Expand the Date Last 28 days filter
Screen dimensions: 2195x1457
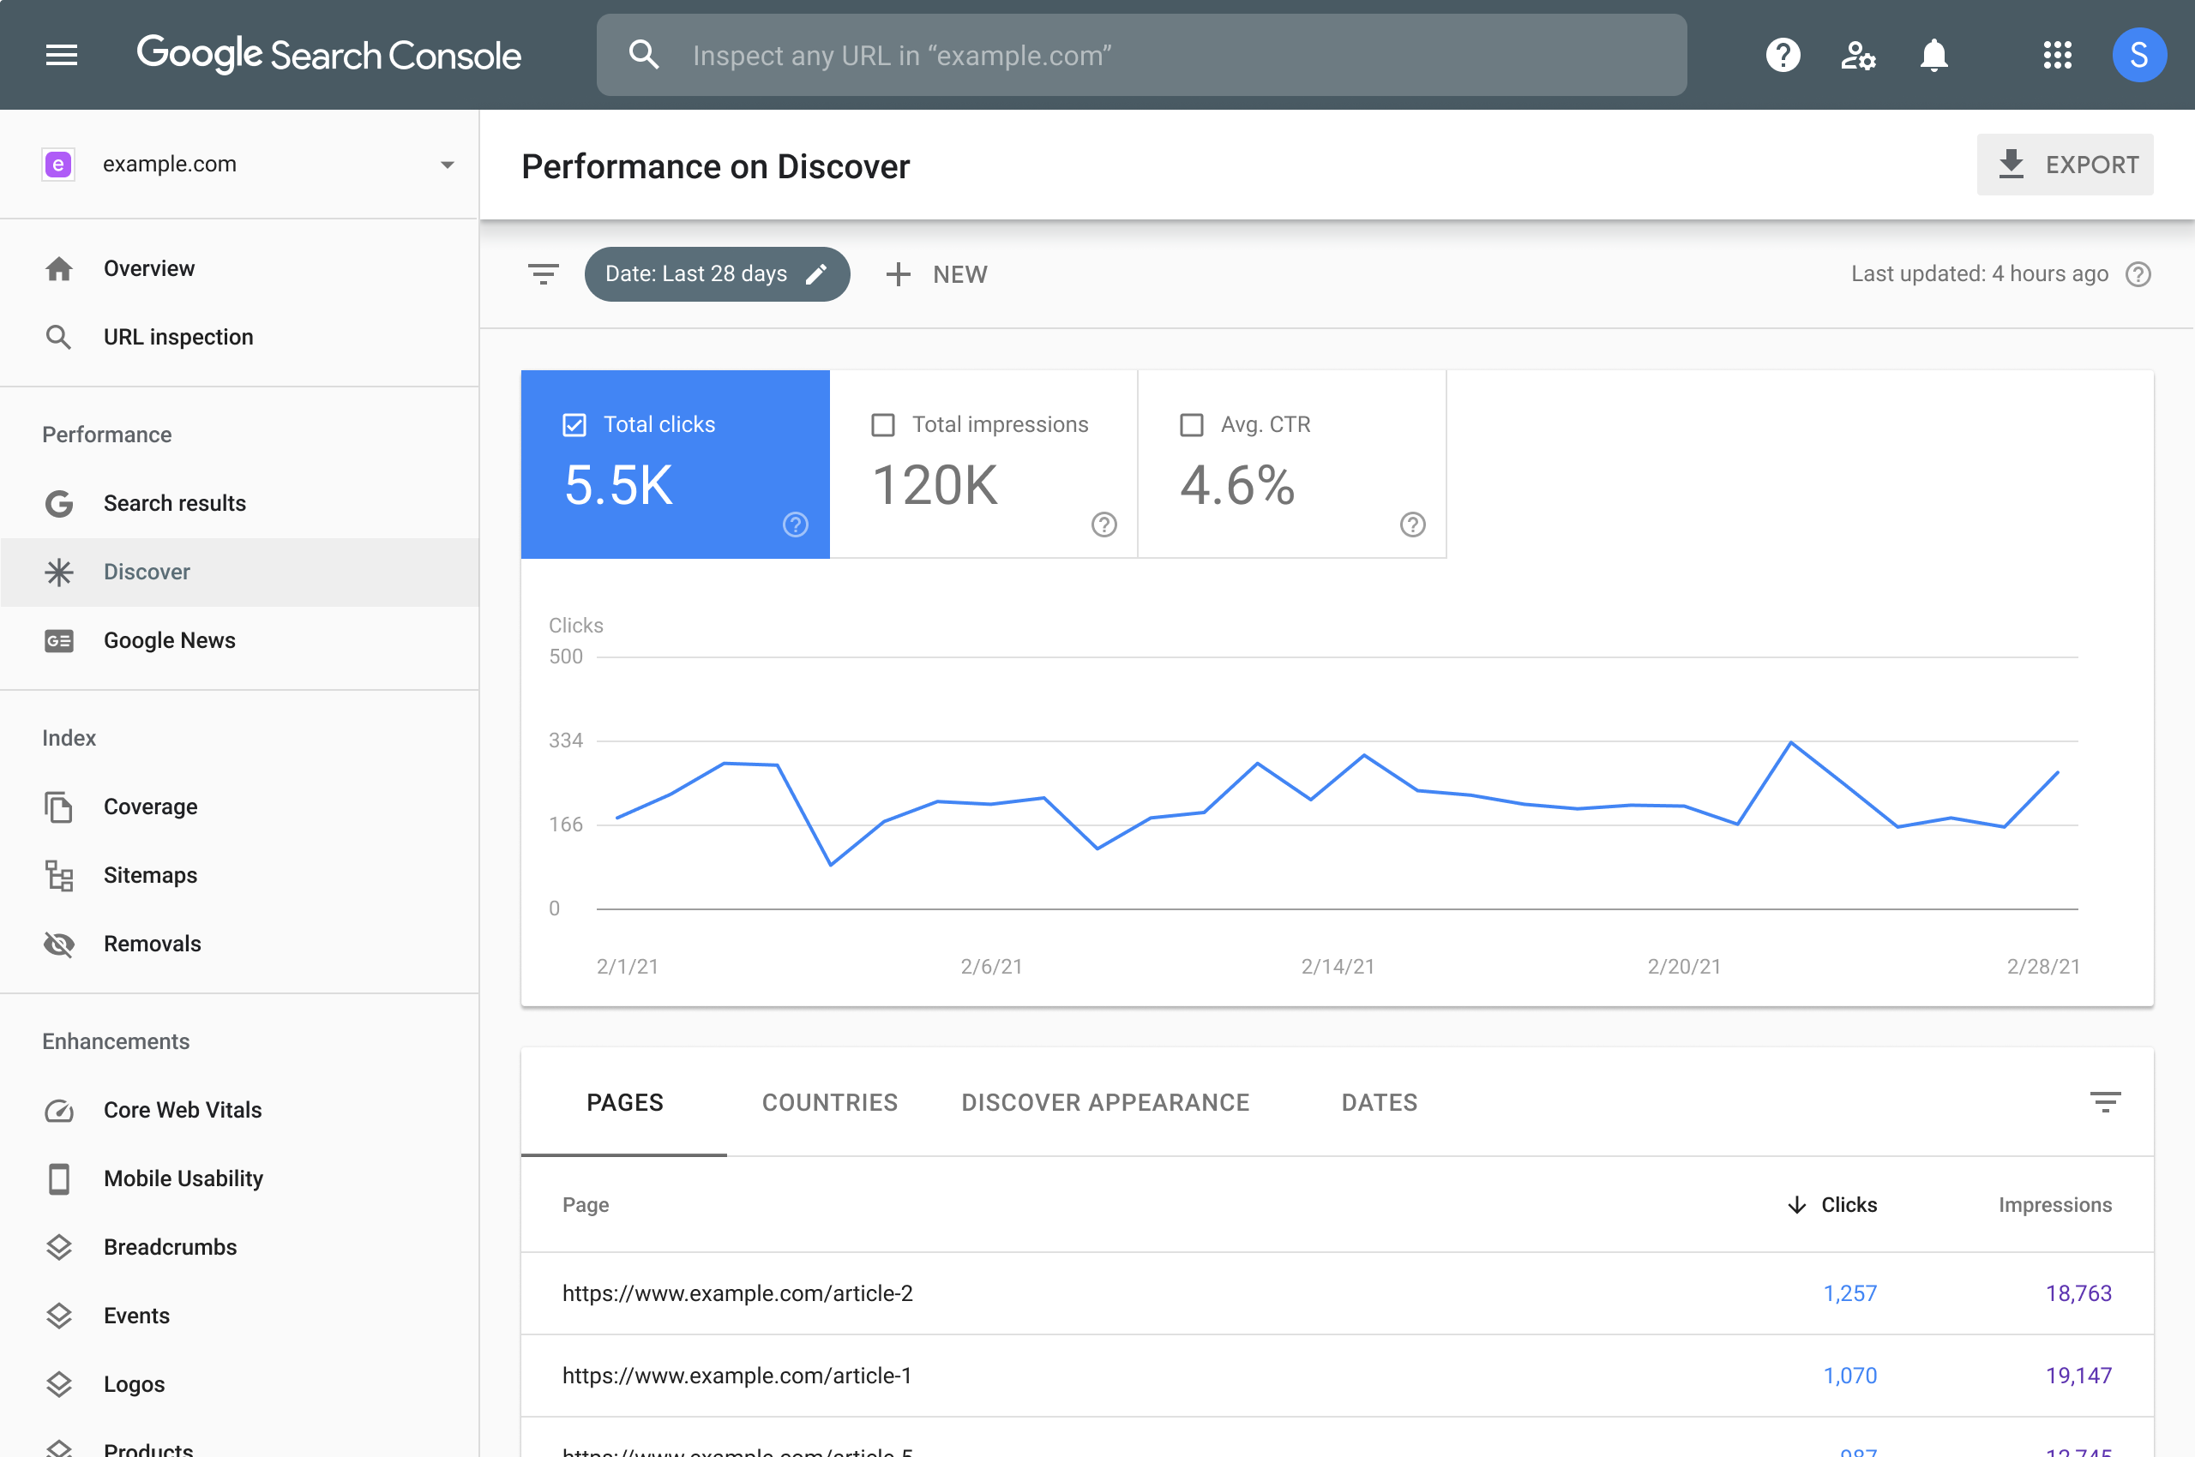point(717,273)
